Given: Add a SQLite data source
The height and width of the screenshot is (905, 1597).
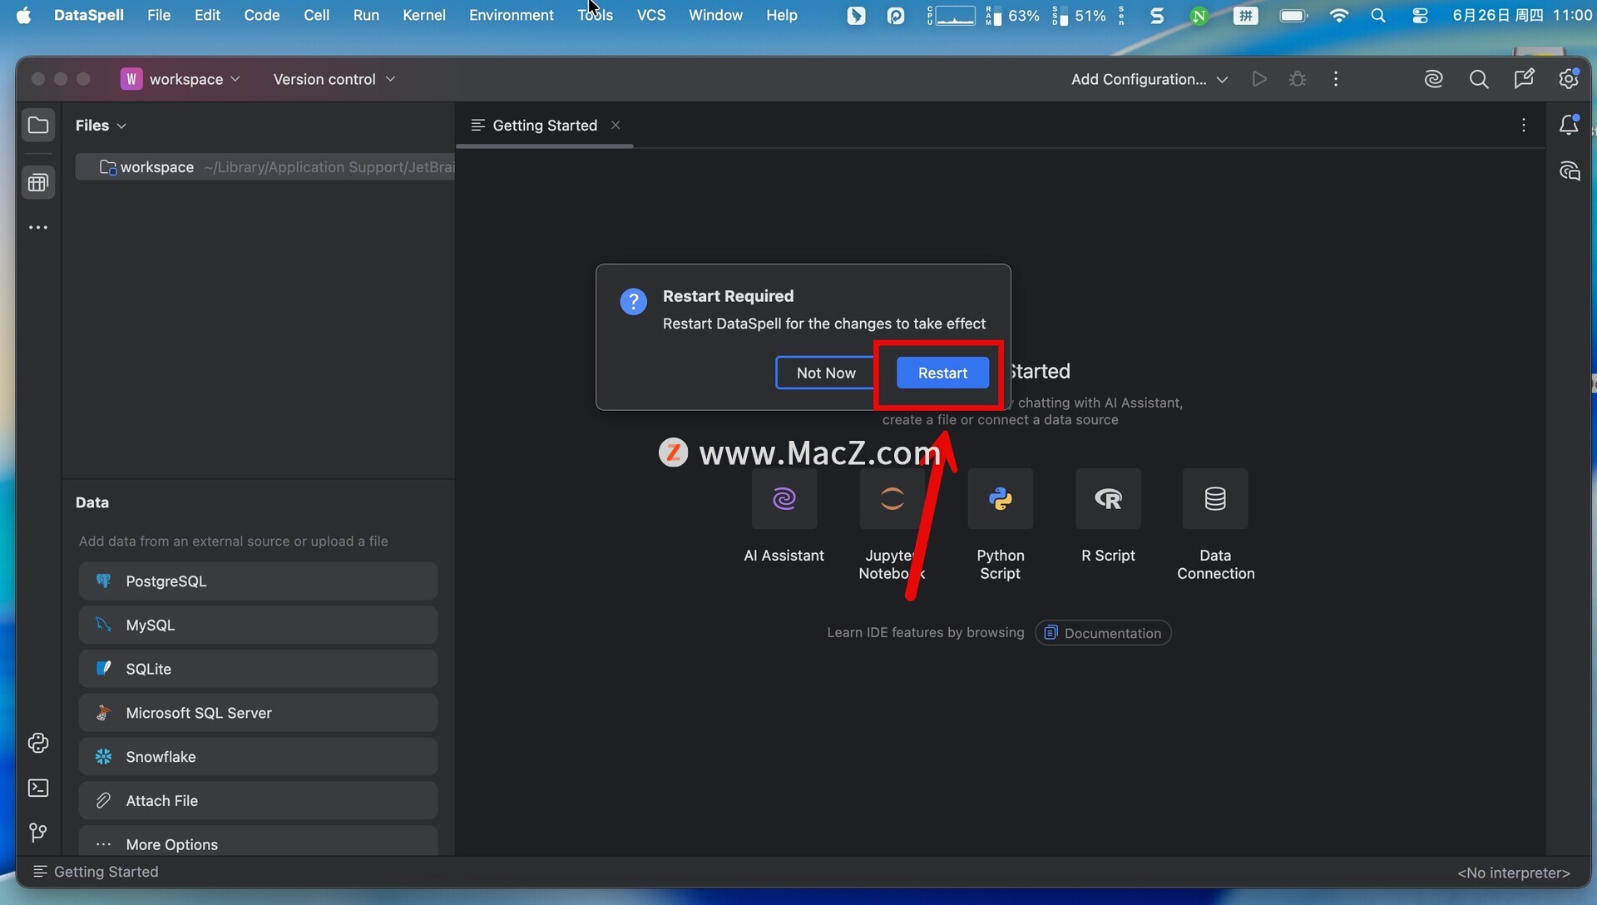Looking at the screenshot, I should [258, 670].
